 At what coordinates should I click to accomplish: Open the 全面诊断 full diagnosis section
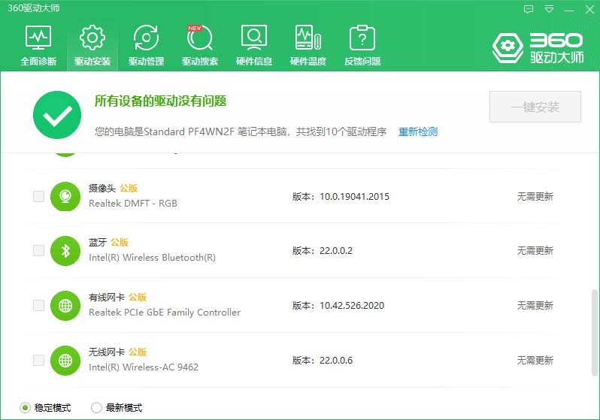[x=38, y=46]
